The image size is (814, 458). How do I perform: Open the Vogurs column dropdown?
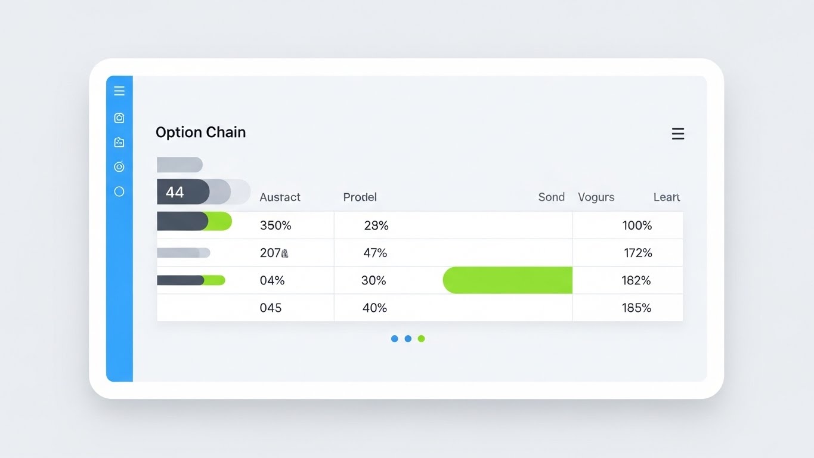596,197
